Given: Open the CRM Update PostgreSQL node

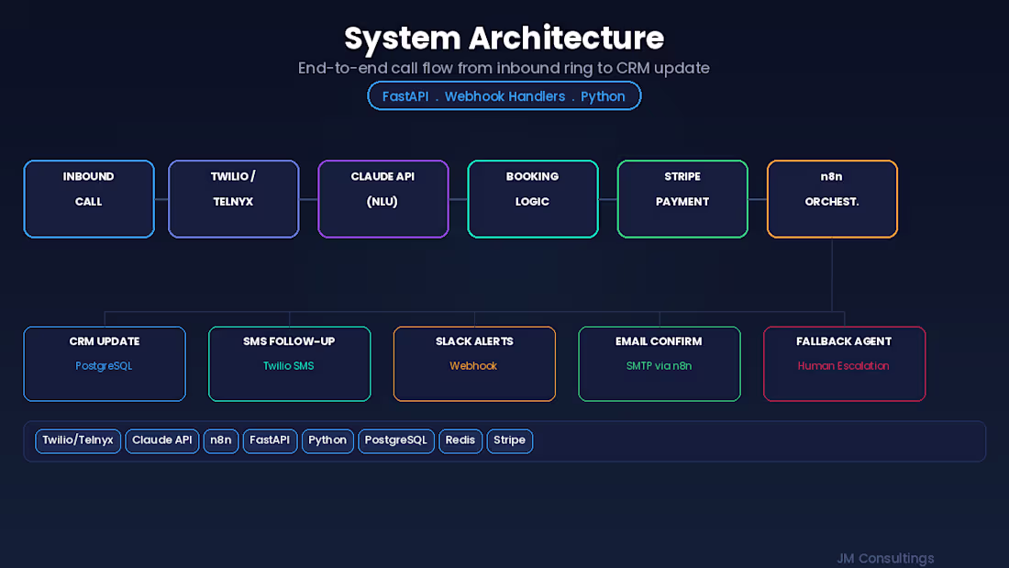Looking at the screenshot, I should coord(104,363).
